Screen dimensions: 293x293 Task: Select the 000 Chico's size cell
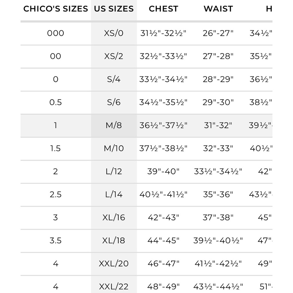coord(56,33)
